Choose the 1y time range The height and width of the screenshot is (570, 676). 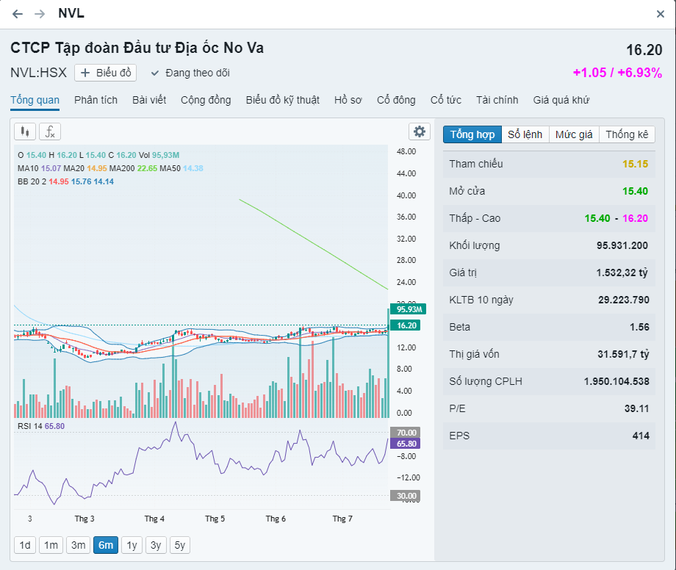tap(132, 545)
